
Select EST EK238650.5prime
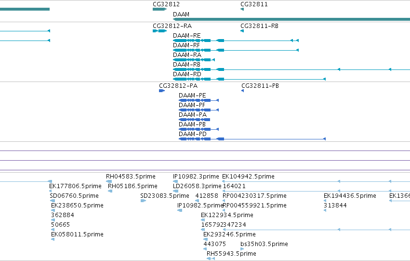[x=77, y=206]
